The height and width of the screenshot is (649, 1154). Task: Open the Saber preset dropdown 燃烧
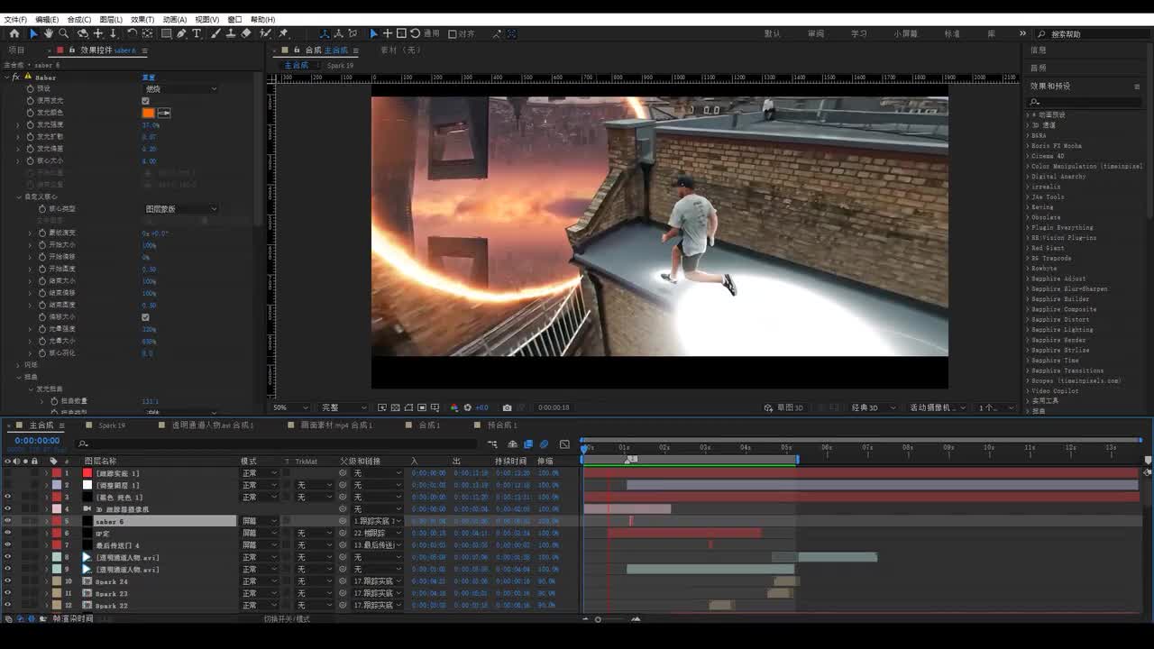click(180, 88)
